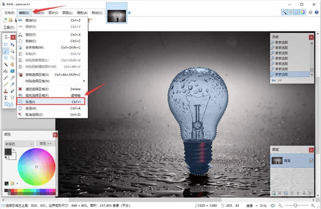Screen dimensions: 321x209
Task: Click the 高级 >> button in Colors panel
Action: [45, 144]
